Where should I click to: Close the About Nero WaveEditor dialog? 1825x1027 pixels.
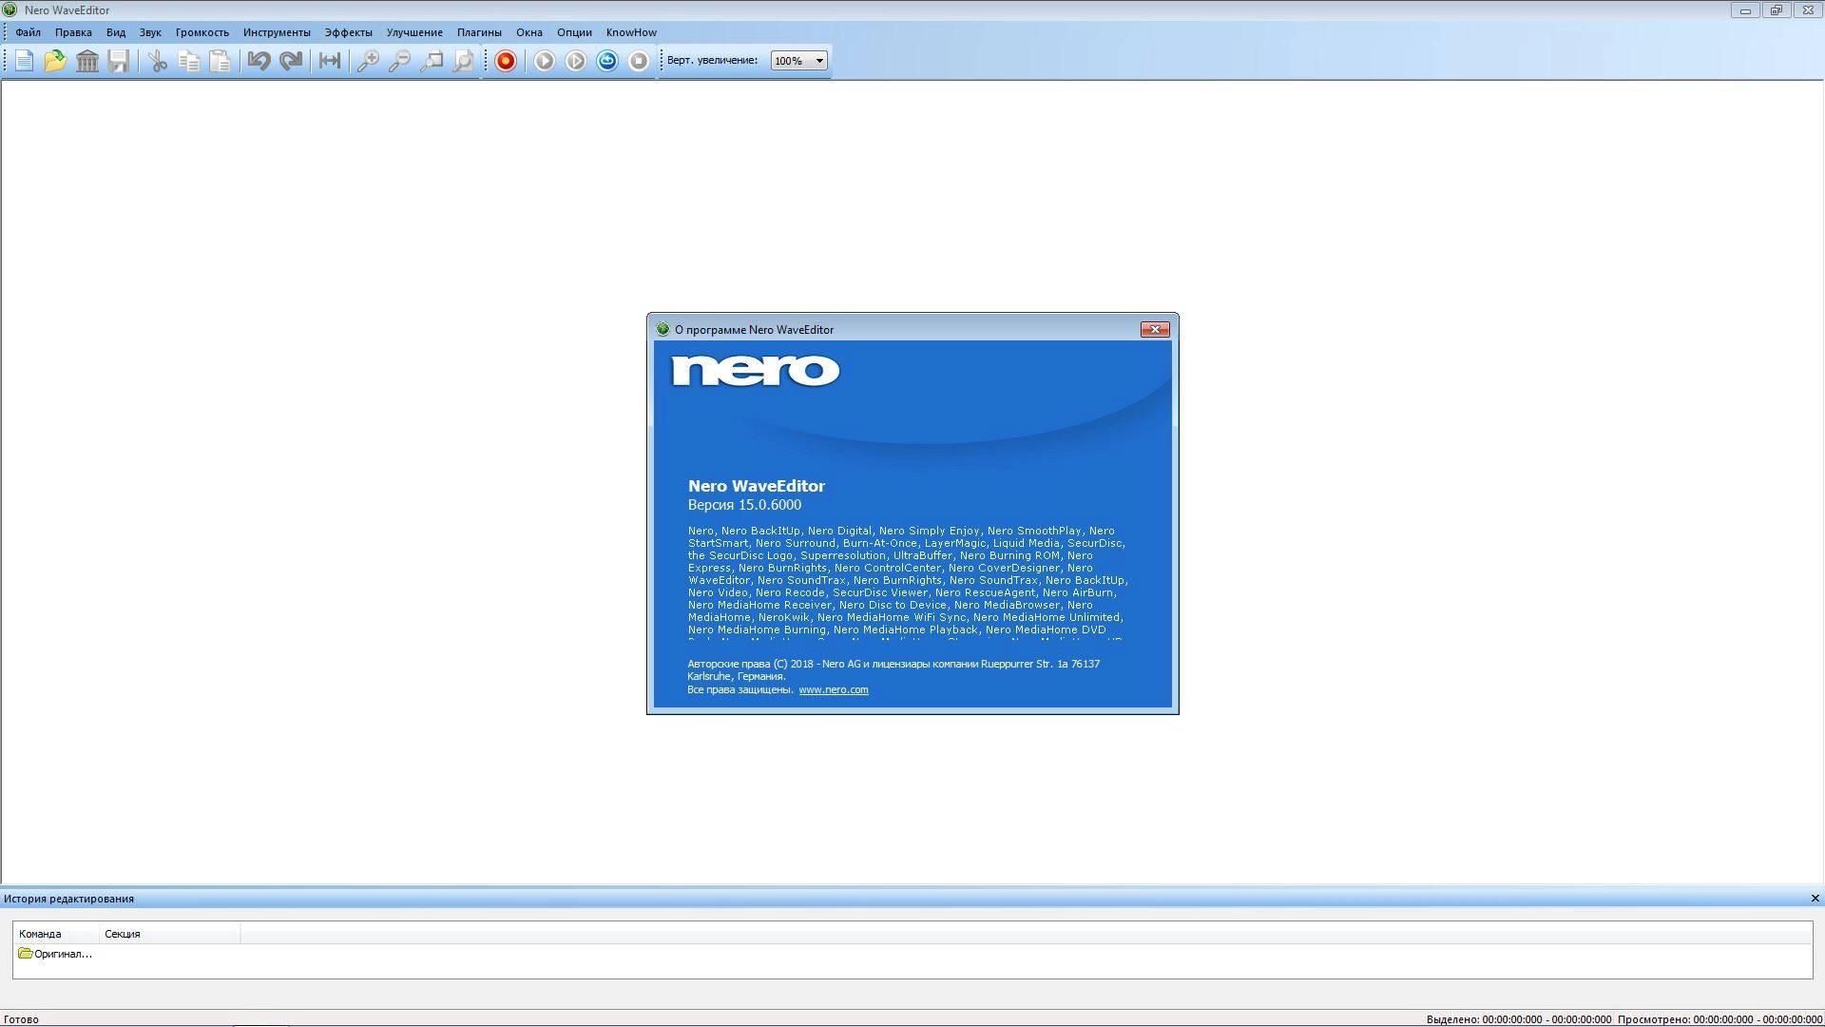(x=1155, y=330)
